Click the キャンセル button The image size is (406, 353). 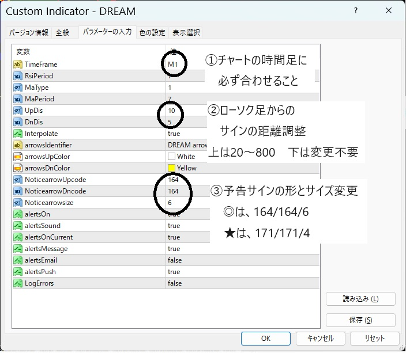[x=320, y=339]
